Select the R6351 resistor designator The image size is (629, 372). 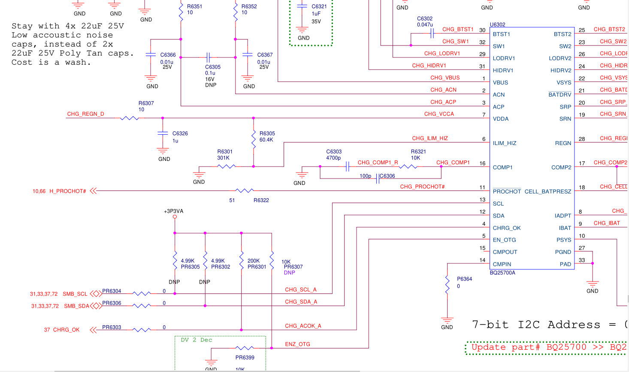pyautogui.click(x=194, y=7)
